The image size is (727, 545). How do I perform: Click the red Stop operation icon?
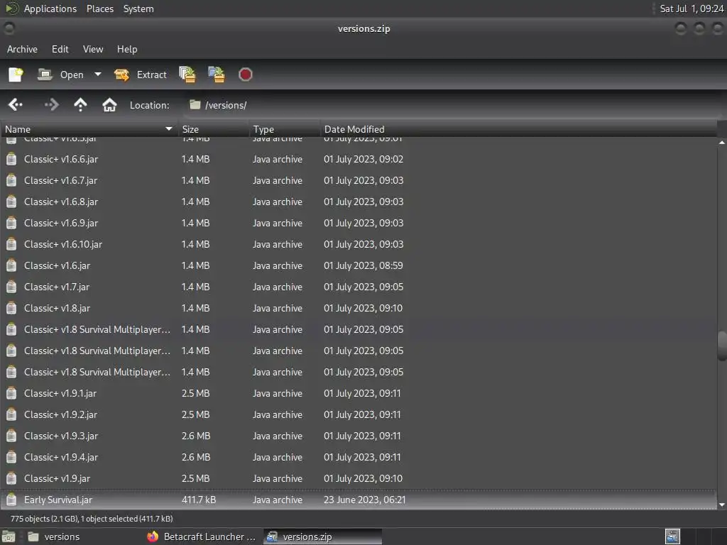pyautogui.click(x=245, y=75)
